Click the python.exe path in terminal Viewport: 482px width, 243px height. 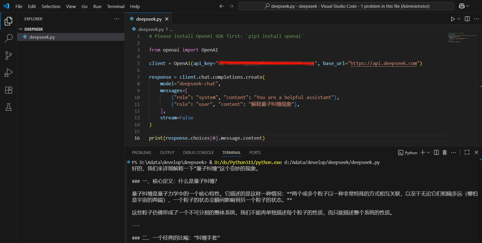[x=248, y=162]
